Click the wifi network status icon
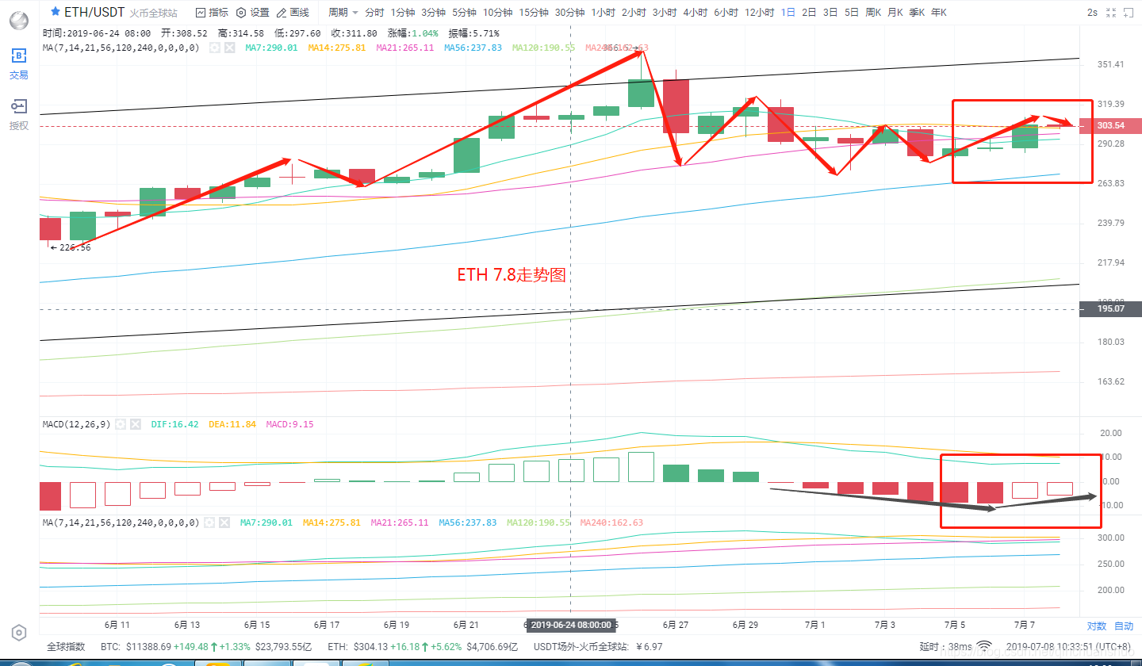The image size is (1142, 666). 984,646
